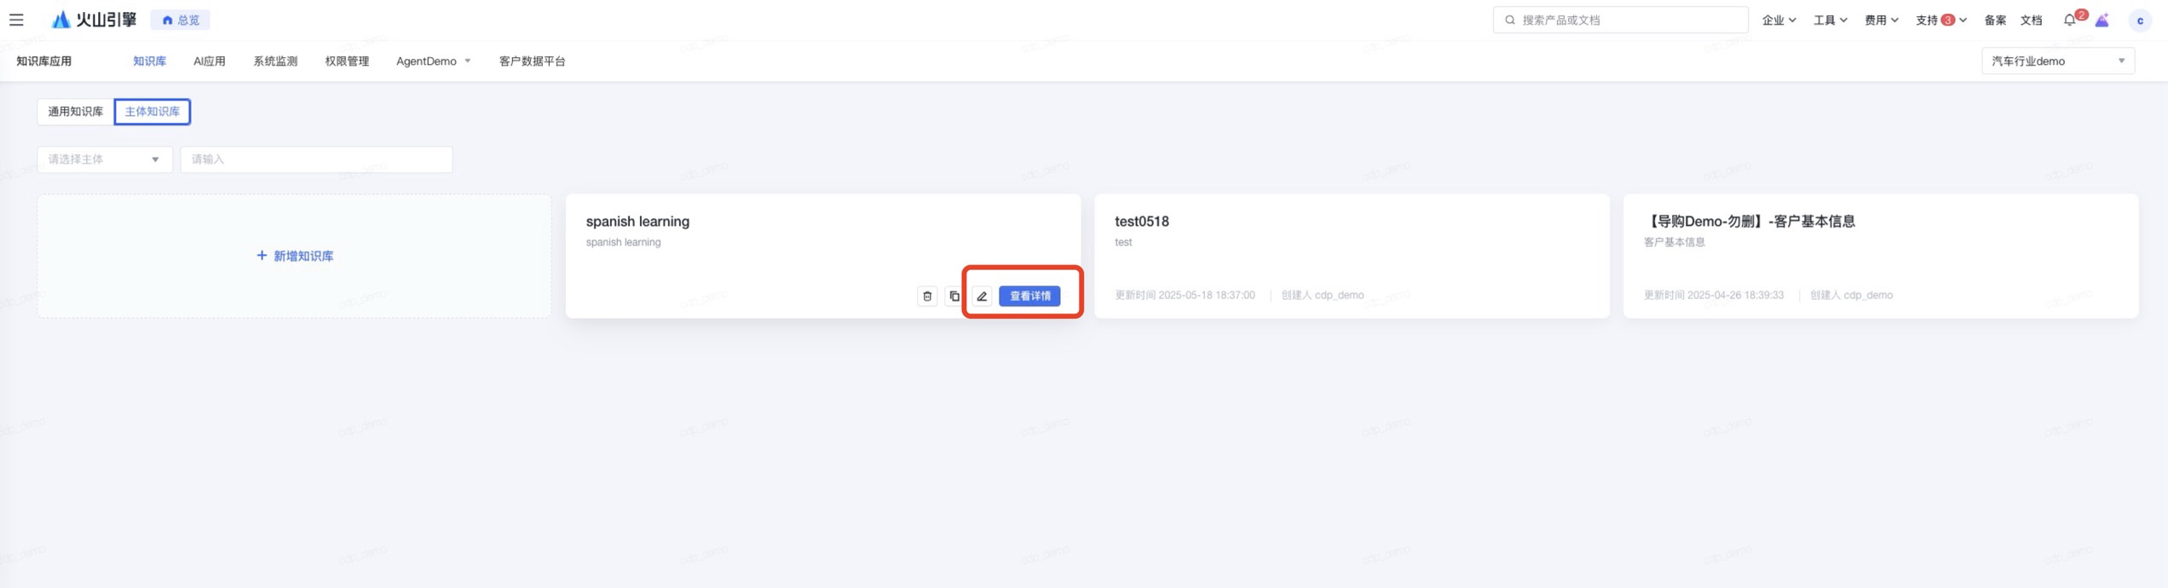Click the Volcano Engine logo

pos(94,20)
